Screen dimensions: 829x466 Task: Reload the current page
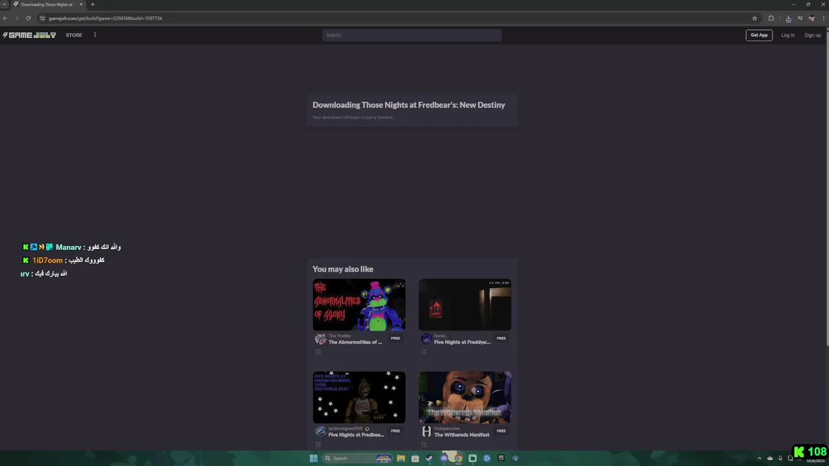point(28,18)
